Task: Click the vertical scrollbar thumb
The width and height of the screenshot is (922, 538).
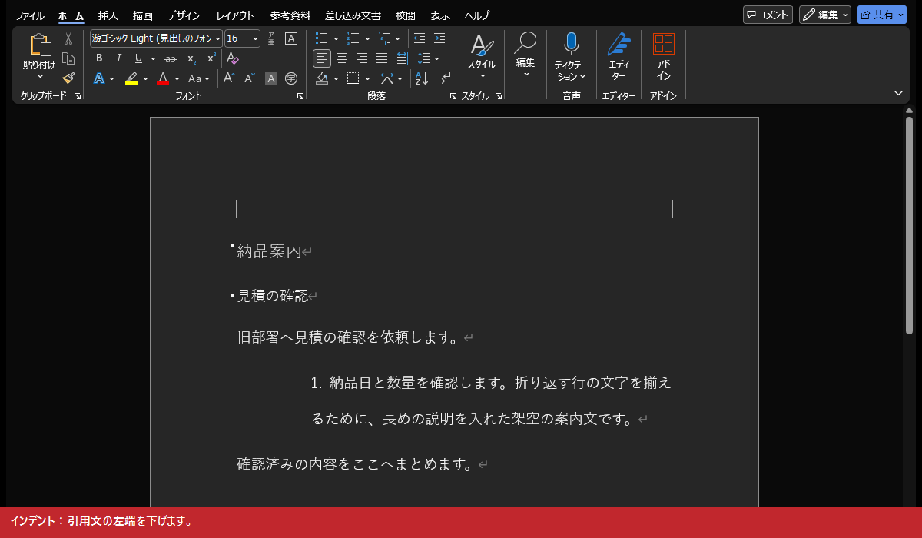Action: 909,225
